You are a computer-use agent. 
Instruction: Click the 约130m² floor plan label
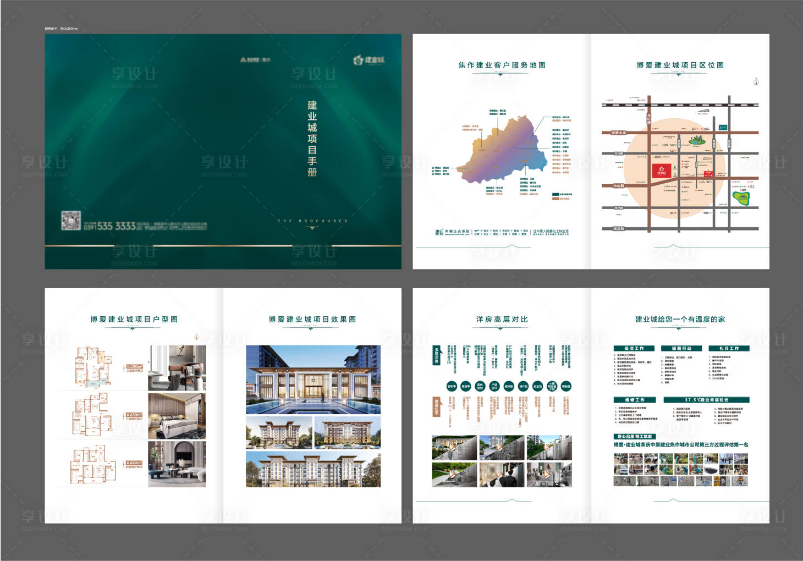(x=135, y=368)
